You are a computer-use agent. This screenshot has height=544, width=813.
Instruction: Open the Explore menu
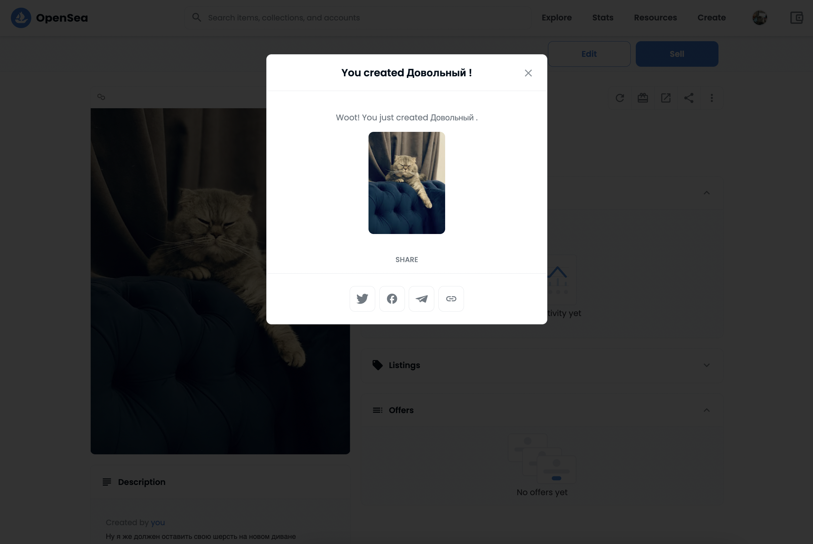pos(557,18)
